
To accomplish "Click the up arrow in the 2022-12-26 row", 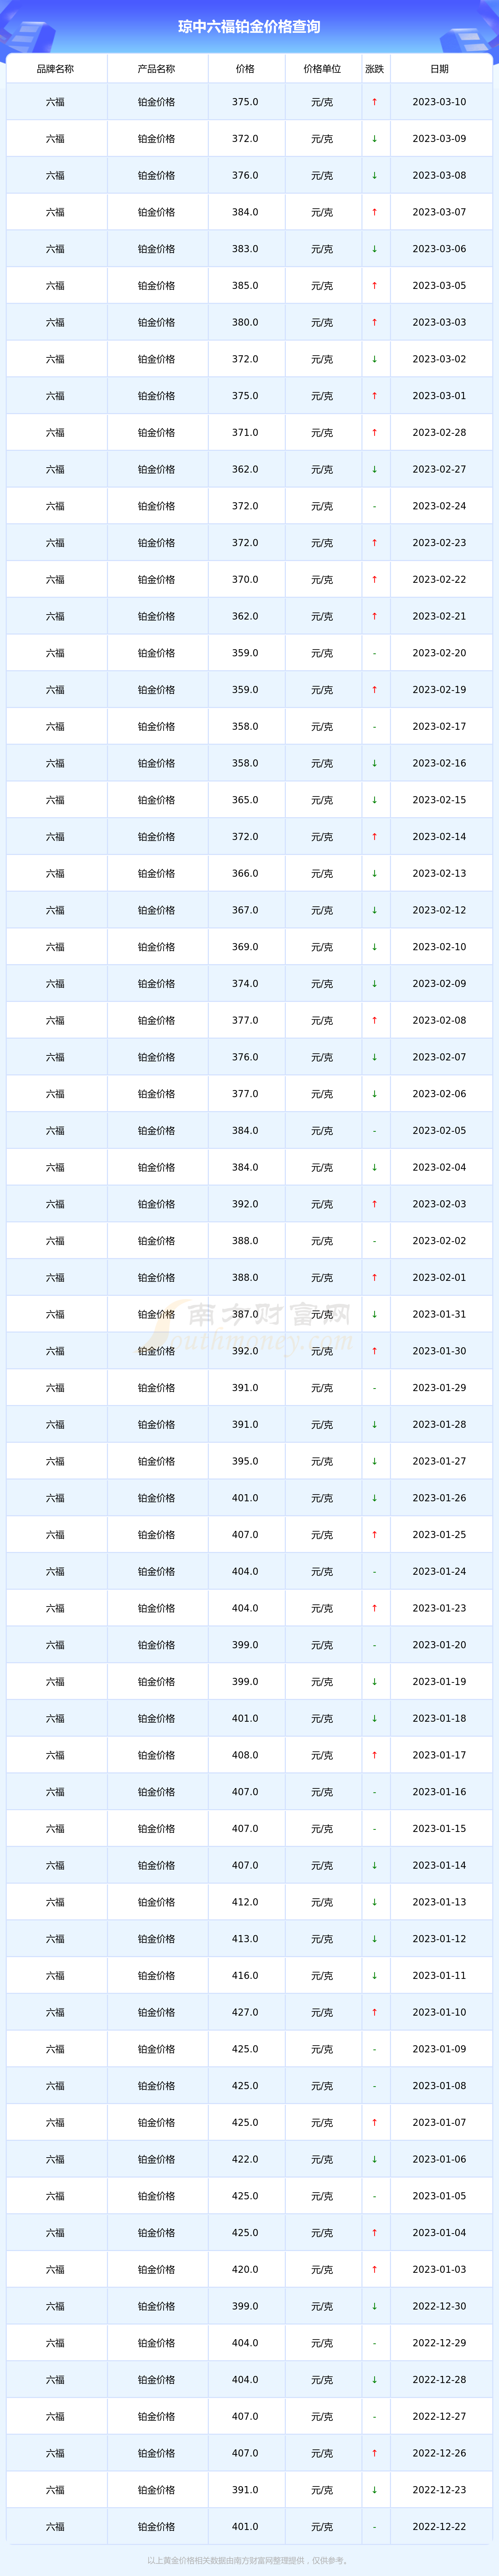I will (x=375, y=2453).
